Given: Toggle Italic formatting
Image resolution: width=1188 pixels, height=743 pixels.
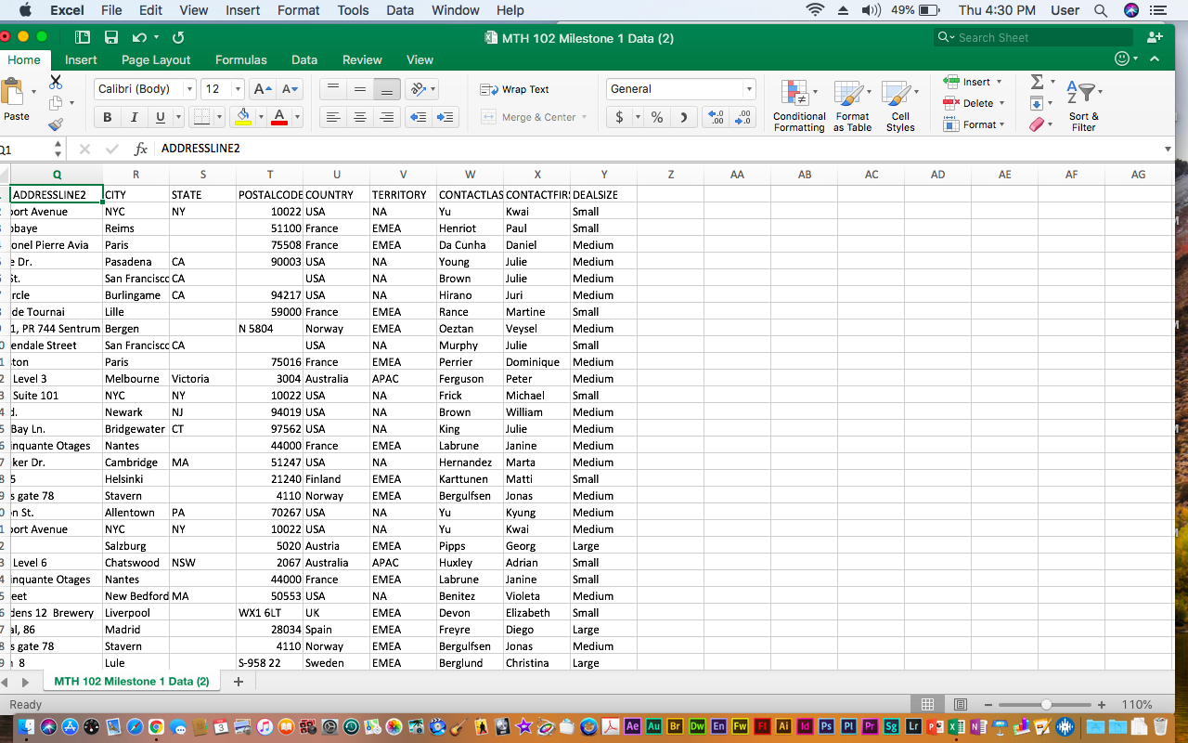Looking at the screenshot, I should coord(134,117).
